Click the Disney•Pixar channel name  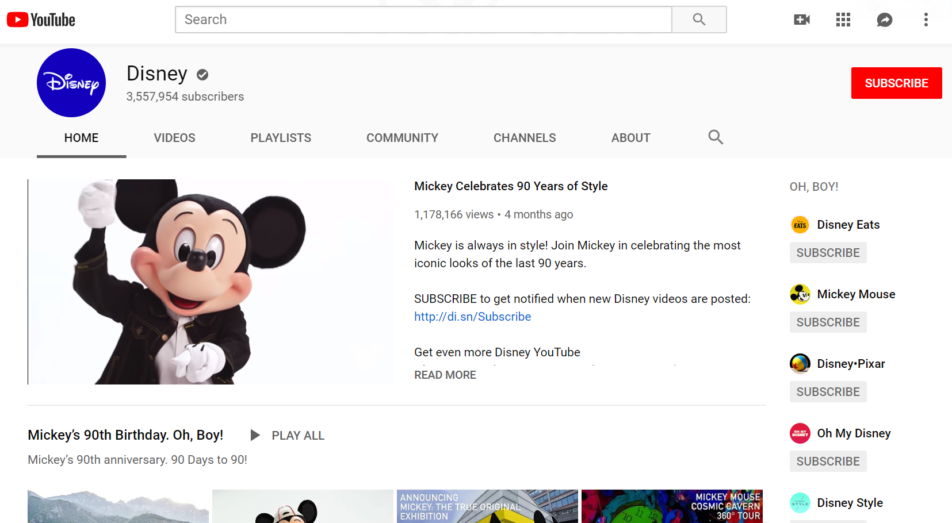pyautogui.click(x=851, y=364)
